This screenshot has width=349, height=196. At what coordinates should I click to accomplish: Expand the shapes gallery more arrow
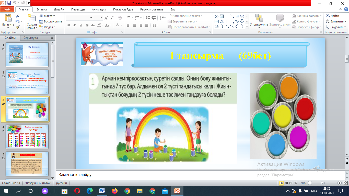pyautogui.click(x=247, y=27)
